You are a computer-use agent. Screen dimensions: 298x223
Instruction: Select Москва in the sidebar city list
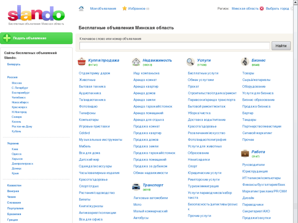[17, 83]
